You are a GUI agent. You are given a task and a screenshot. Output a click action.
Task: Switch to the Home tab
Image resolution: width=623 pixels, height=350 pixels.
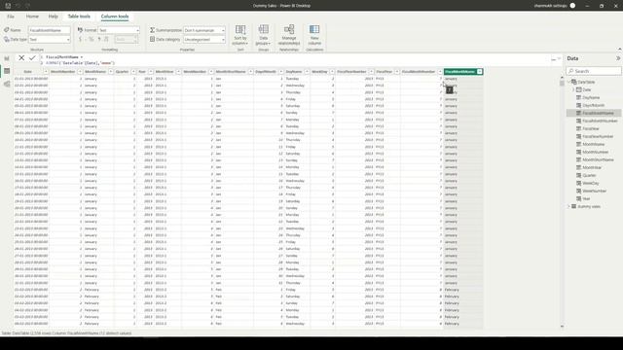(32, 17)
